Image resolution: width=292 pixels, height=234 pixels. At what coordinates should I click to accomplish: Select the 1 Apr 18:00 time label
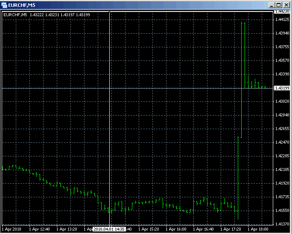coord(258,229)
